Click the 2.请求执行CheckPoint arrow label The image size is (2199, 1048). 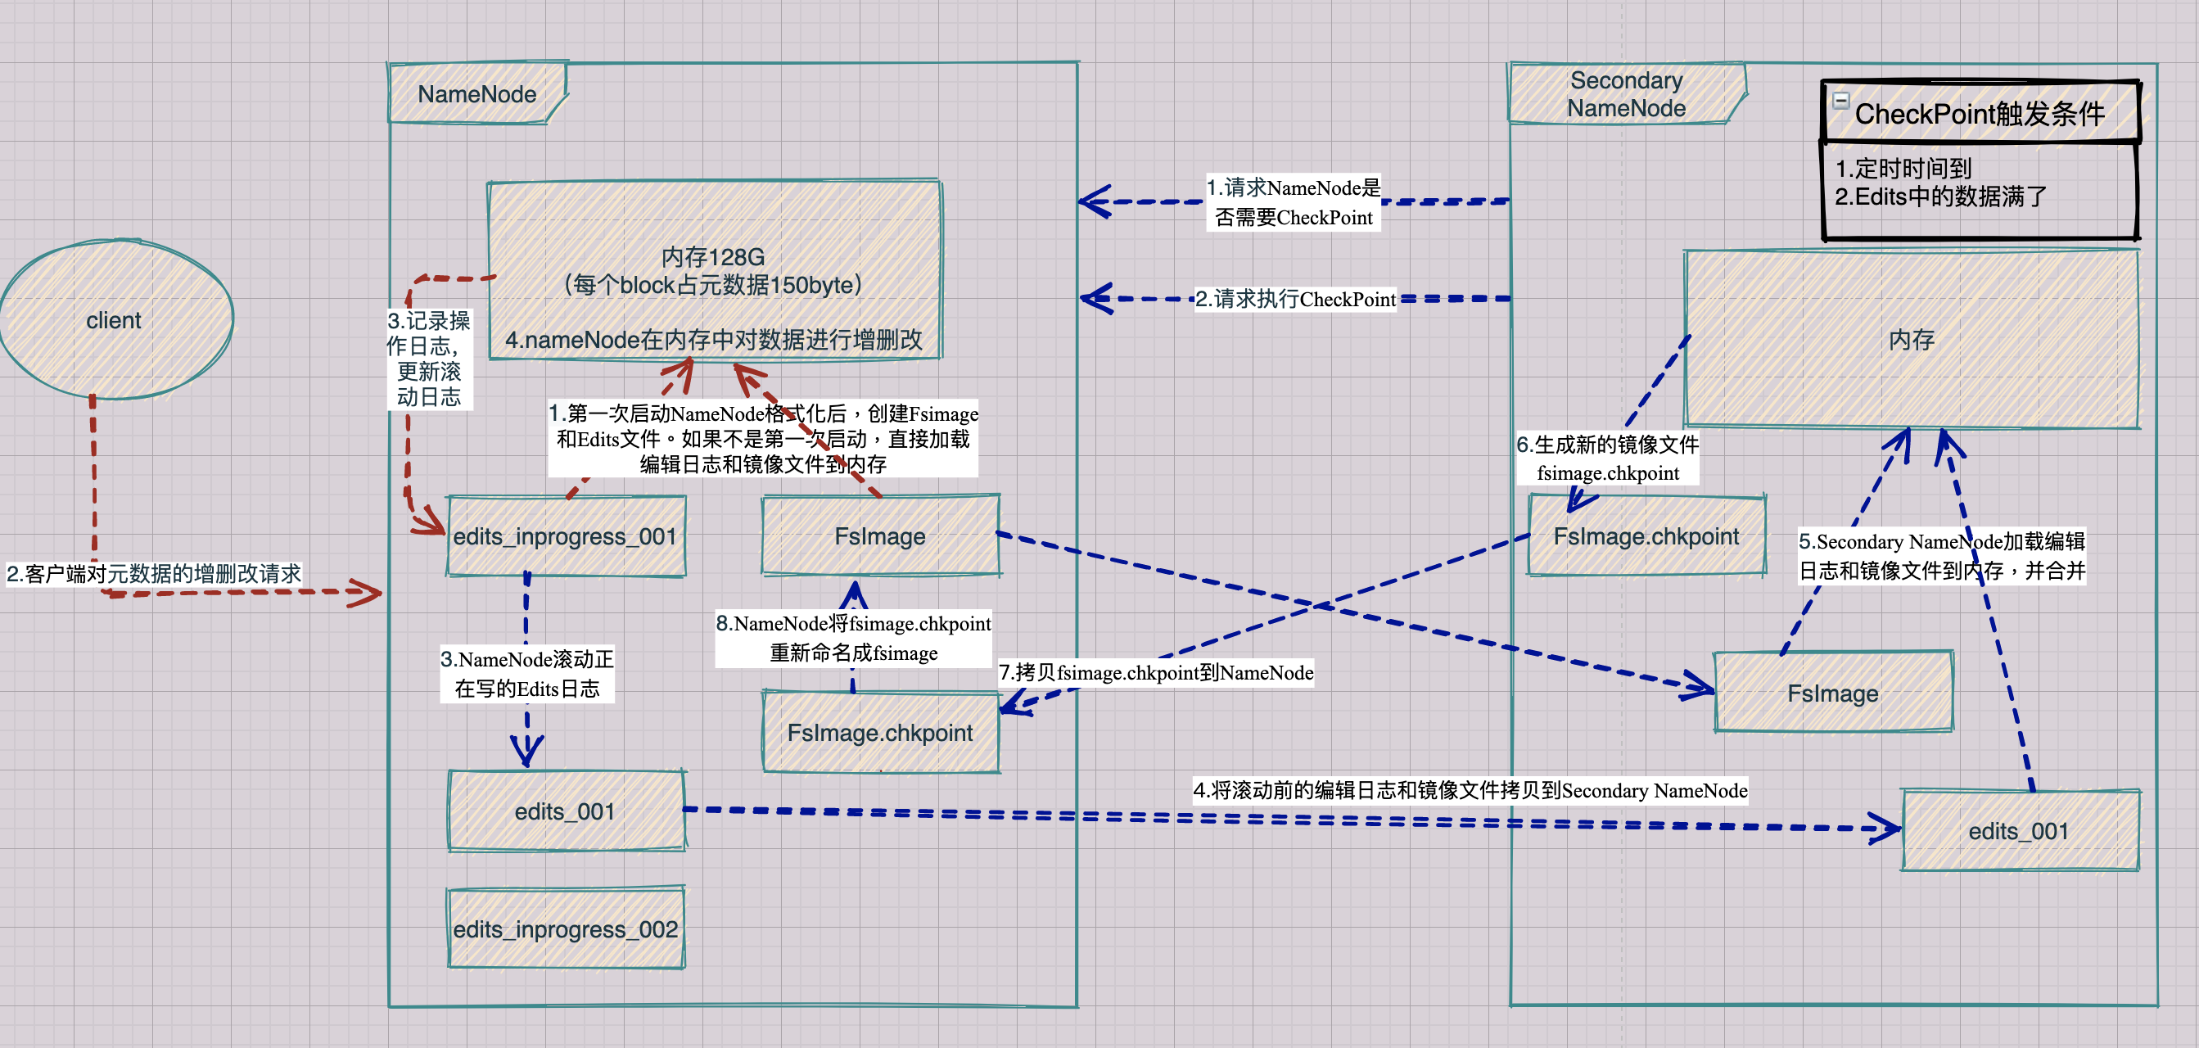coord(1295,299)
